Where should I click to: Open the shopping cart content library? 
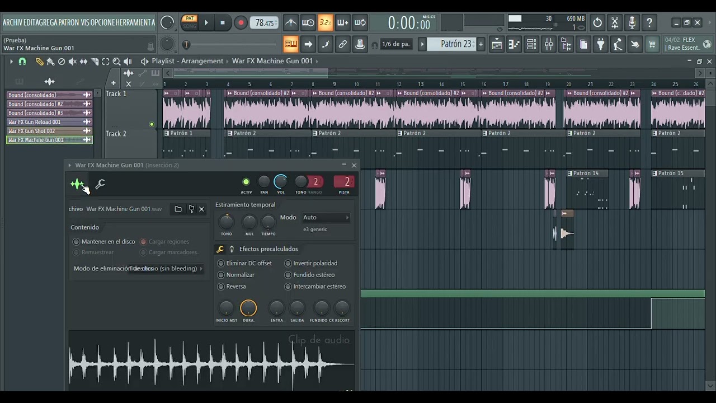(652, 44)
